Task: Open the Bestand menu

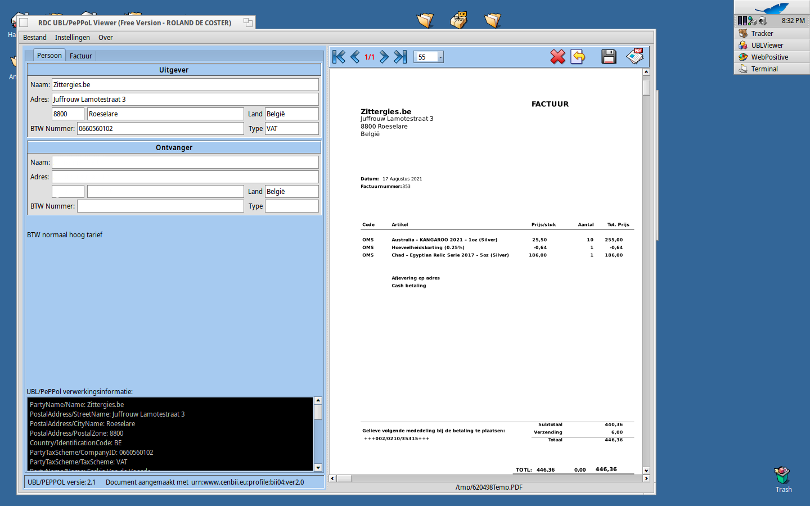Action: click(x=35, y=38)
